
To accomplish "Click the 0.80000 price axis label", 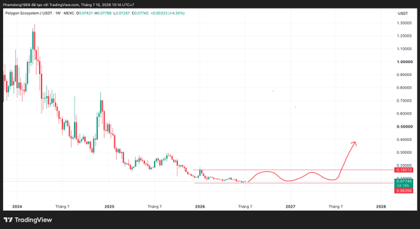I will pos(404,88).
